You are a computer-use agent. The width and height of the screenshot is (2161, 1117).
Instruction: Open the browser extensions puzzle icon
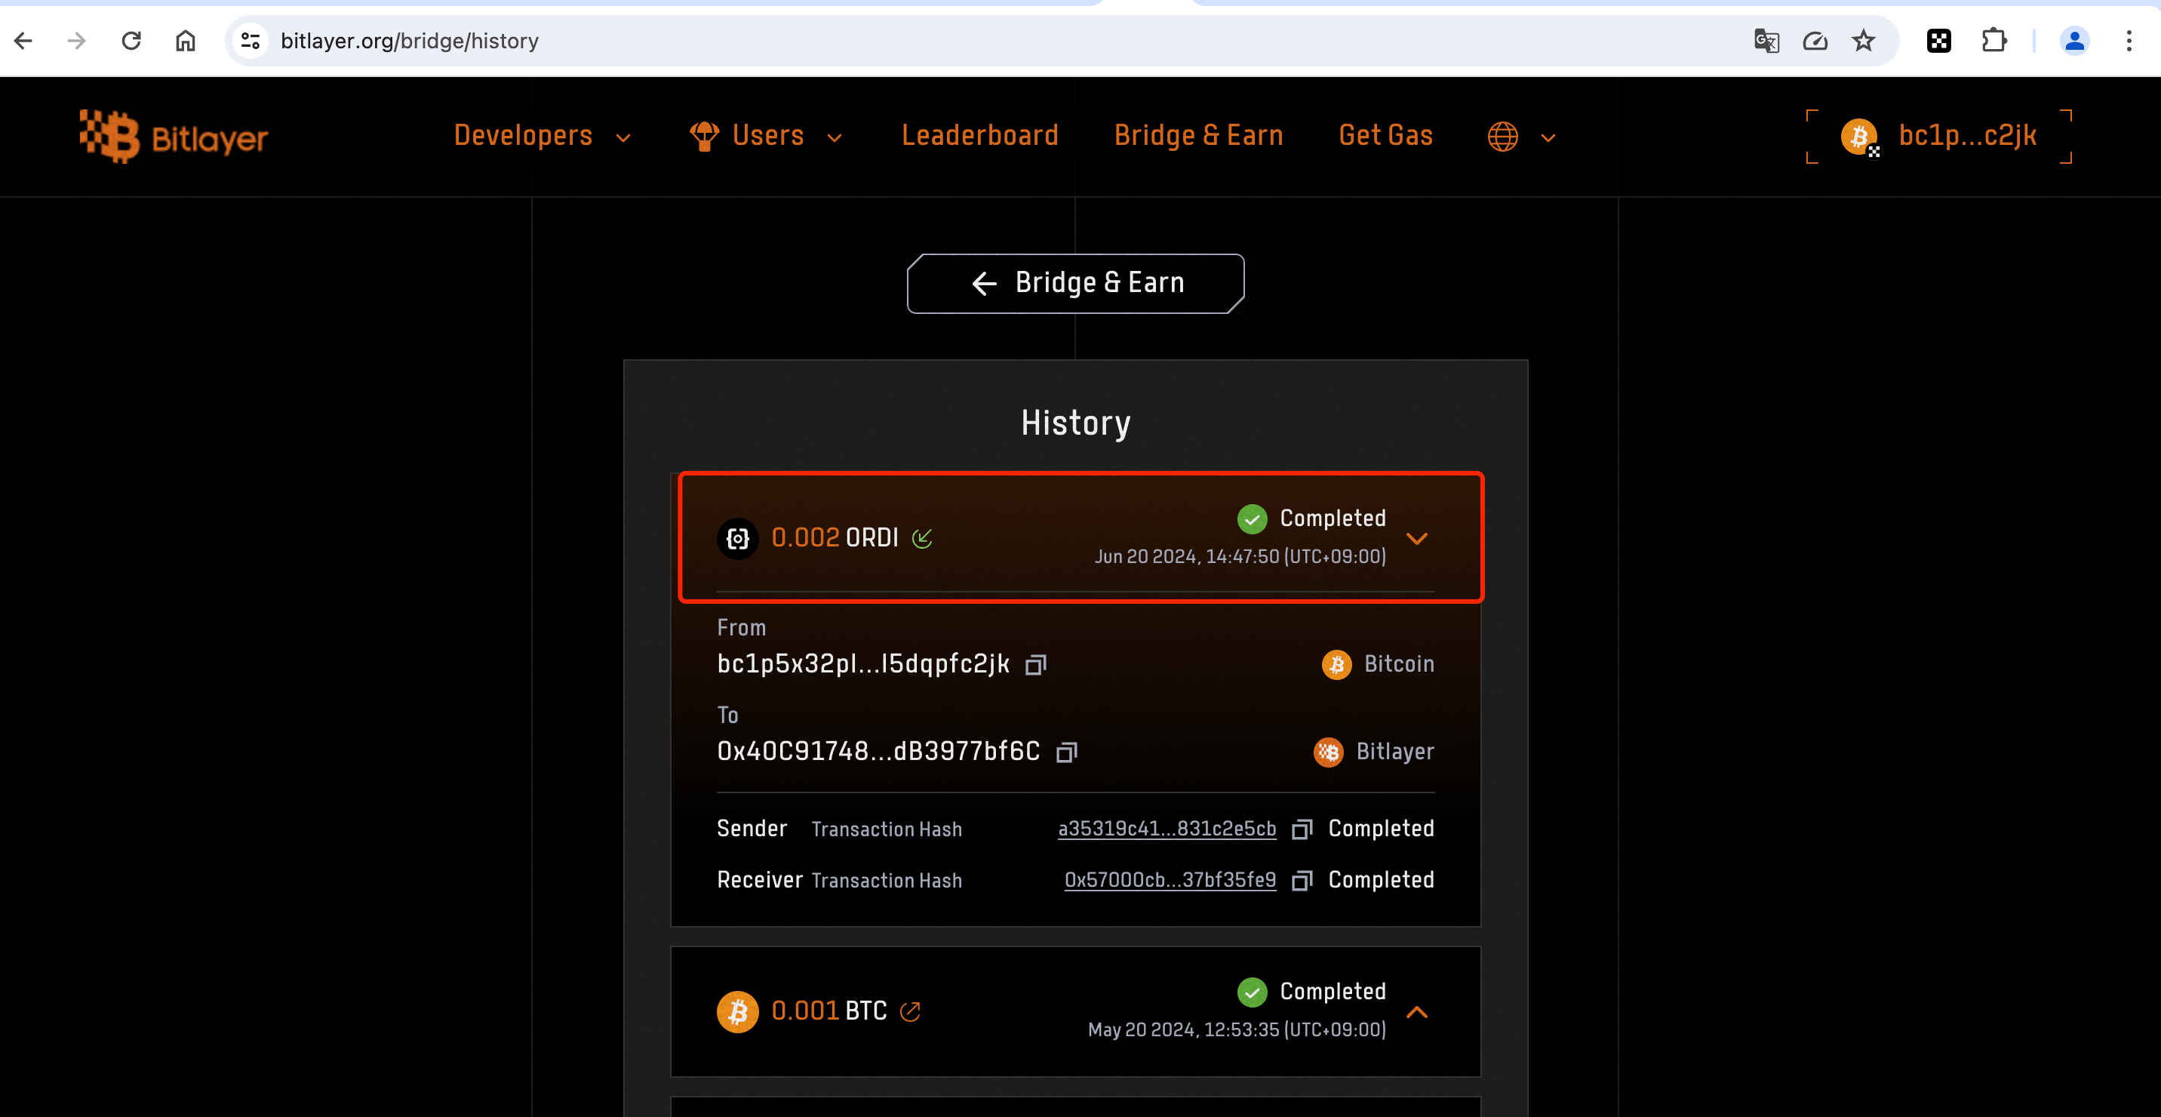[x=1994, y=40]
